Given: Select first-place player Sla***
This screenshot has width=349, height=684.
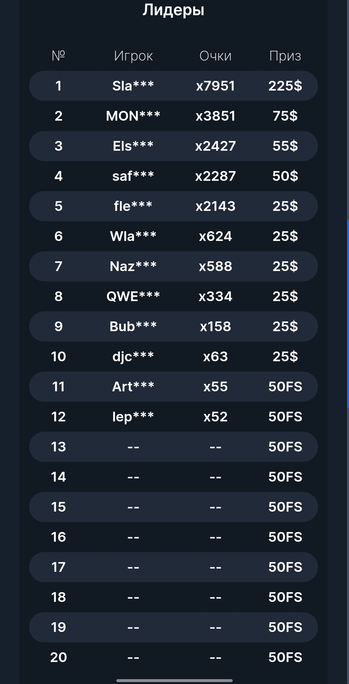Looking at the screenshot, I should coord(133,86).
